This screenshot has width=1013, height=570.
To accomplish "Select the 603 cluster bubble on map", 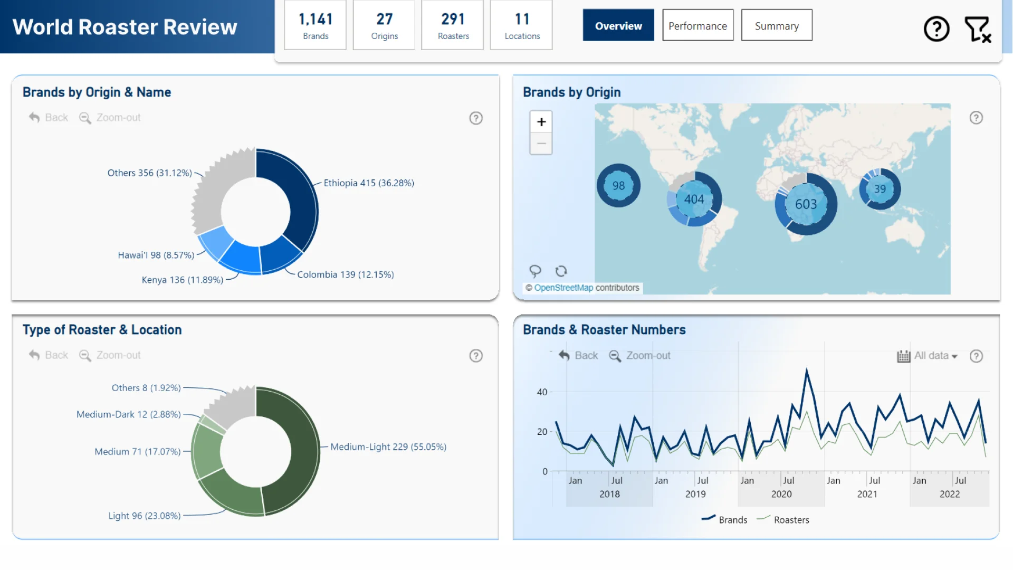I will coord(806,204).
